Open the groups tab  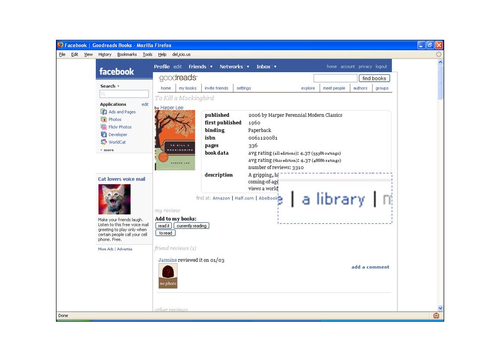pyautogui.click(x=382, y=88)
